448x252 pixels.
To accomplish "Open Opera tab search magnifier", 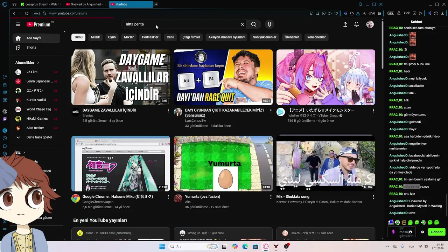I will tap(360, 4).
